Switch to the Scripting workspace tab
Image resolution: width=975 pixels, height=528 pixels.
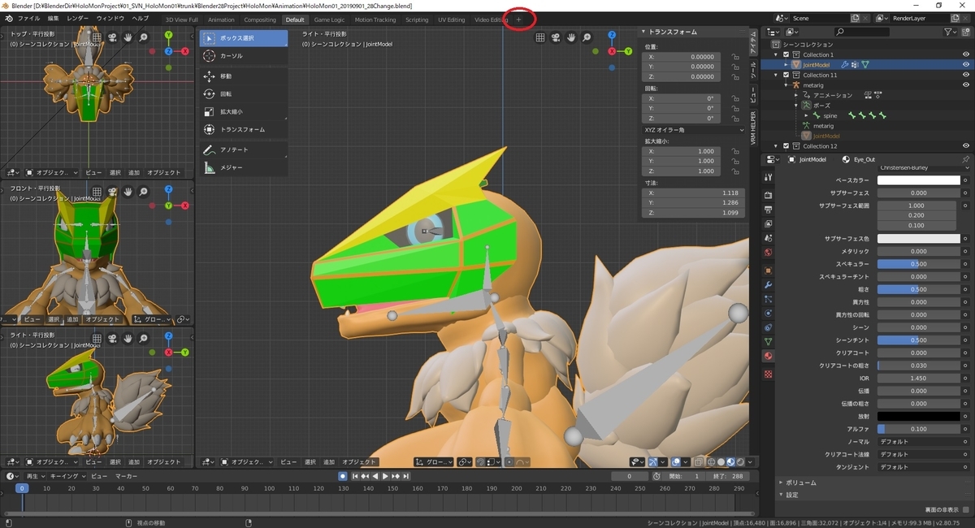coord(417,19)
